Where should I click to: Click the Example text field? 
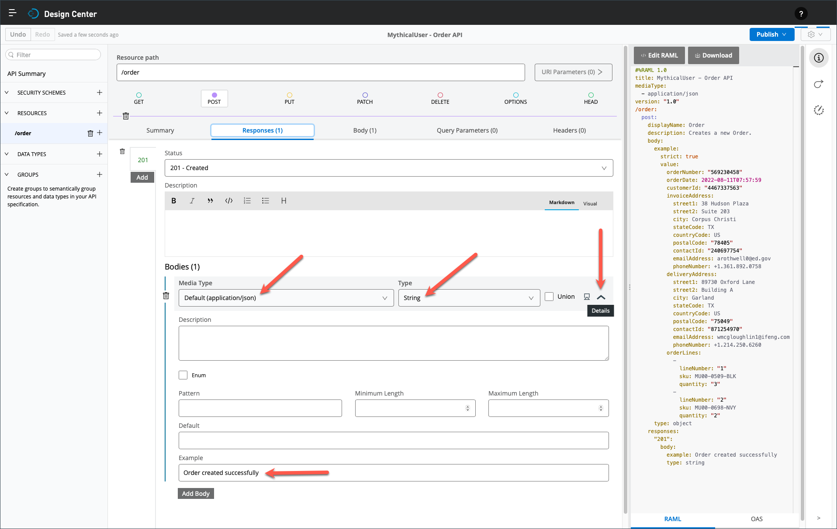coord(394,473)
